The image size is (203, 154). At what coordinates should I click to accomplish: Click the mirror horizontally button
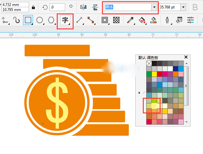83,7
